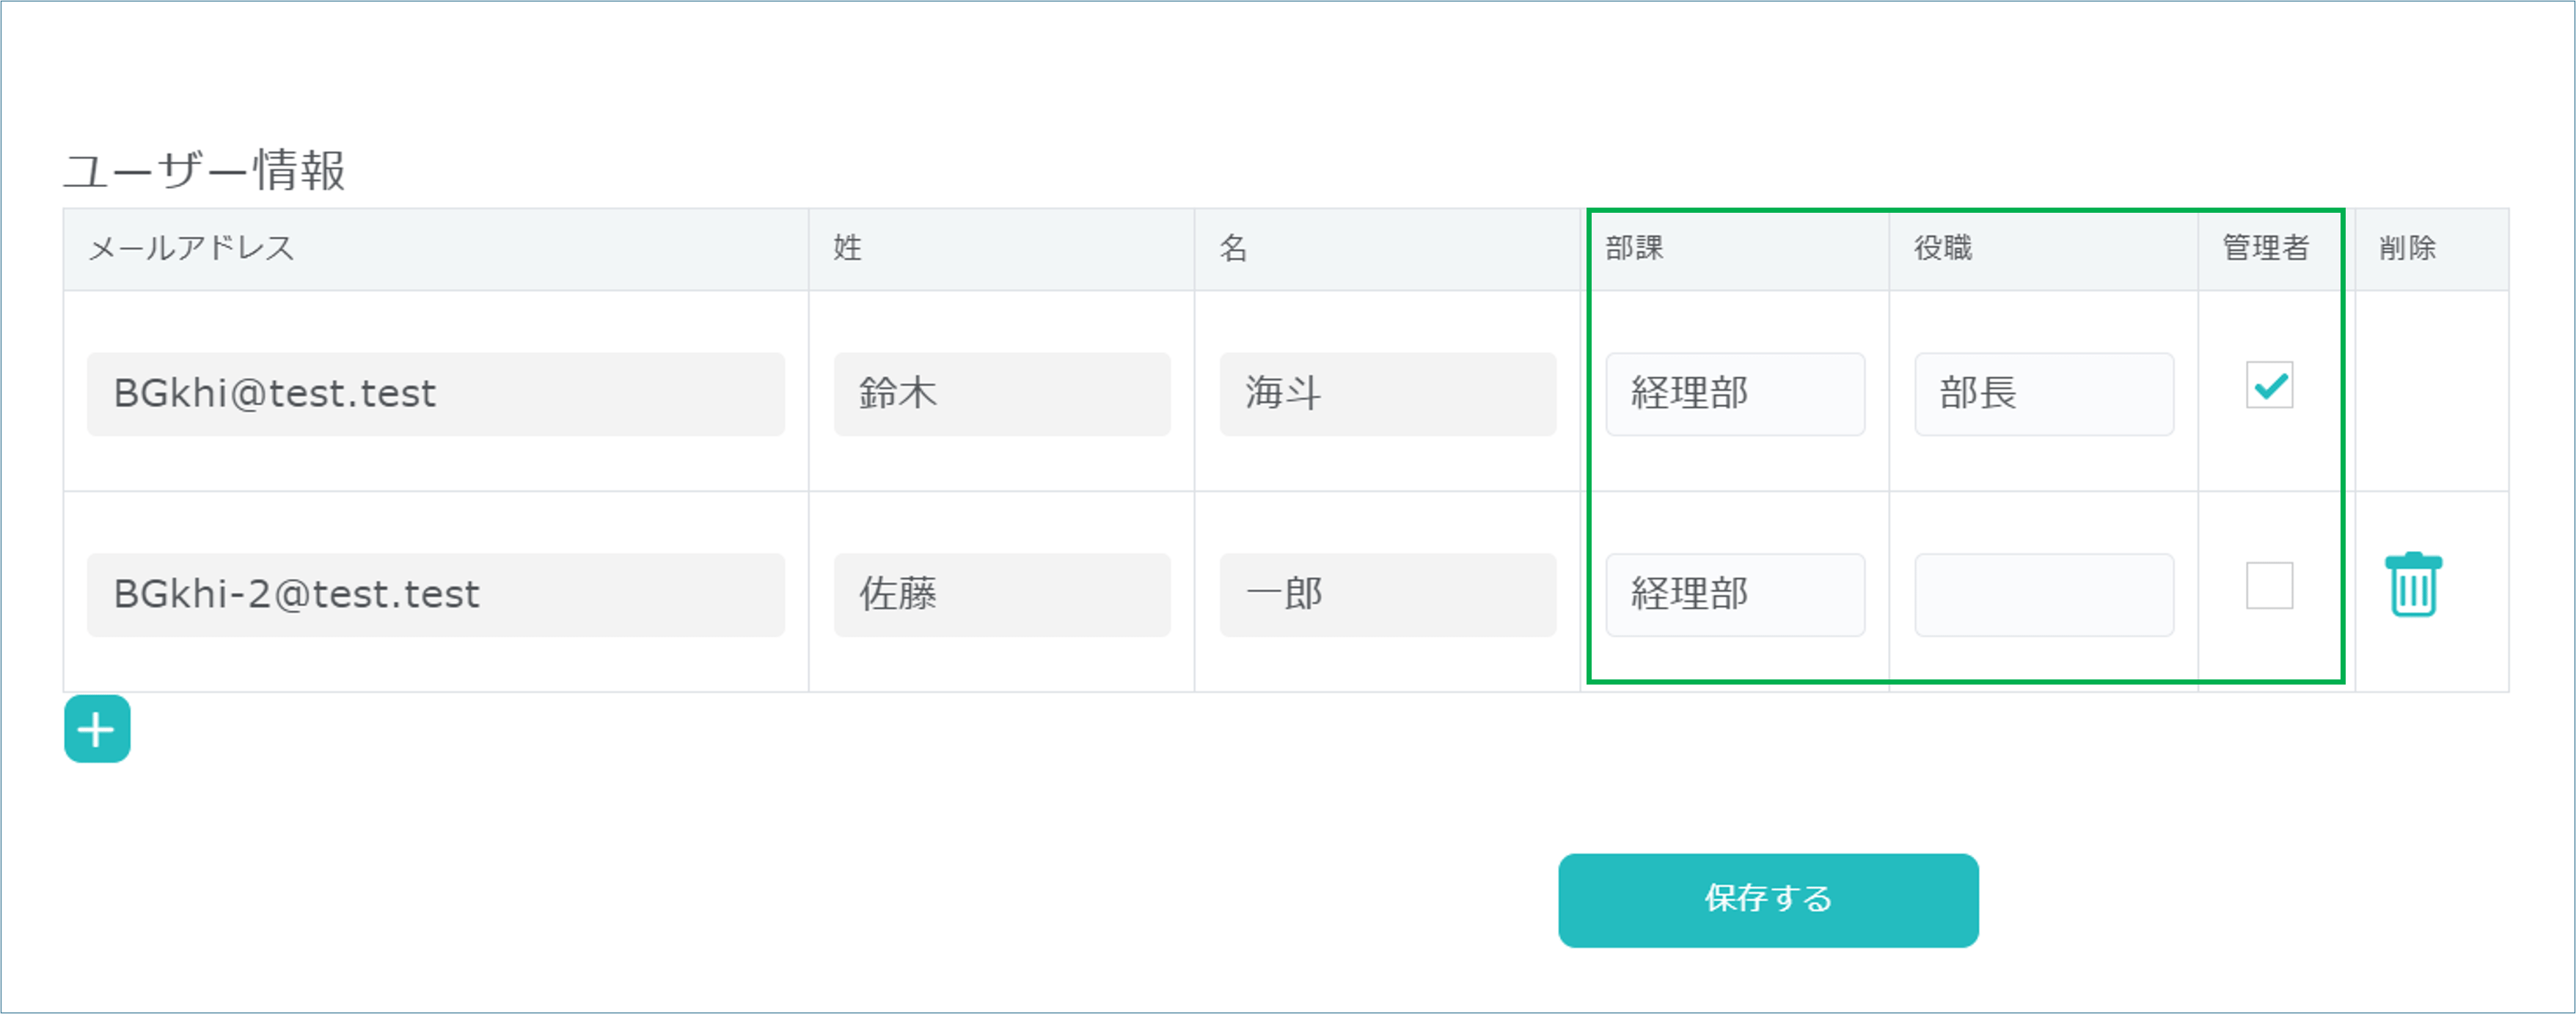Uncheck 管理者 checkbox for 鈴木
Viewport: 2576px width, 1014px height.
click(x=2269, y=385)
